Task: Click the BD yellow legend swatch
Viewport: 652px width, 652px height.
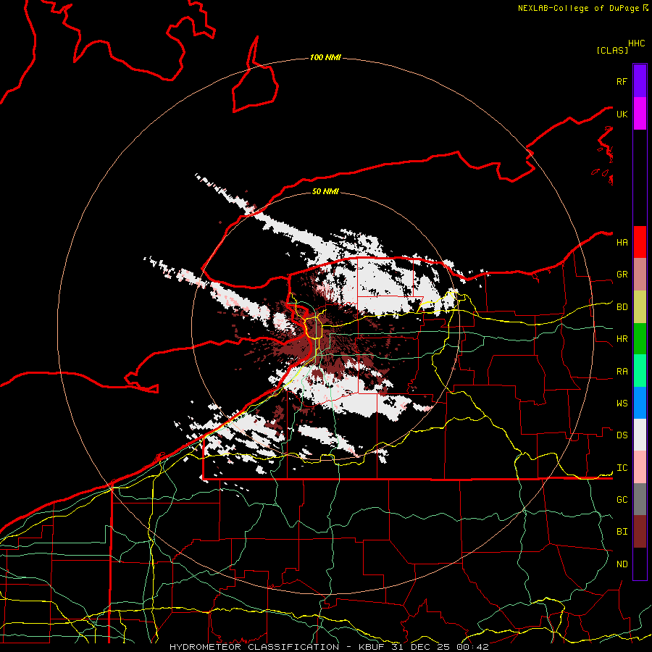Action: [x=640, y=307]
